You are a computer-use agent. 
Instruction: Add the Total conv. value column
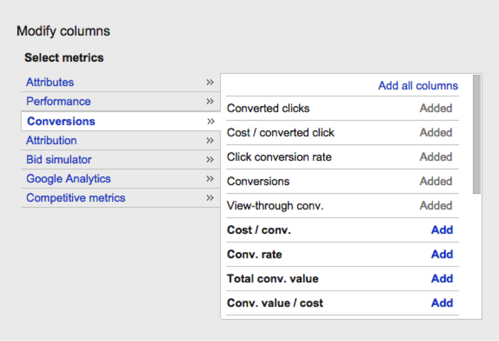click(442, 279)
